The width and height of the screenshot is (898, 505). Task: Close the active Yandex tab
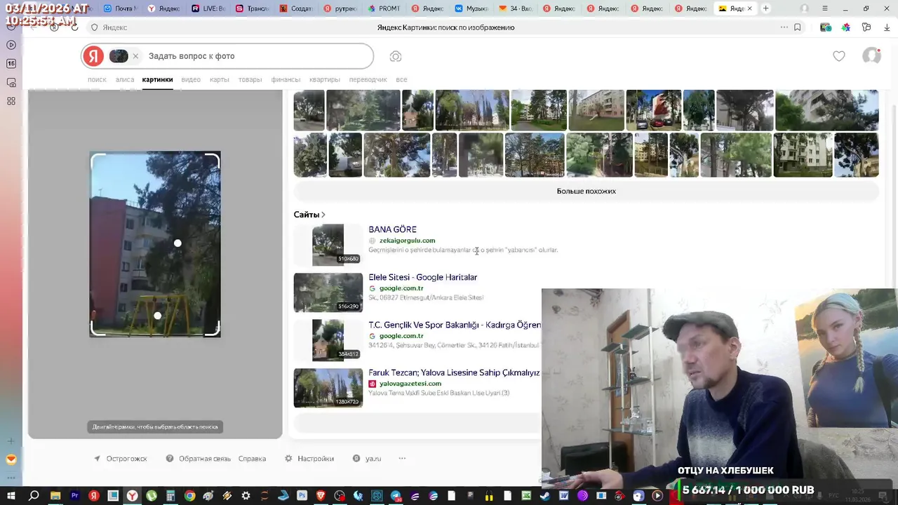(x=750, y=8)
